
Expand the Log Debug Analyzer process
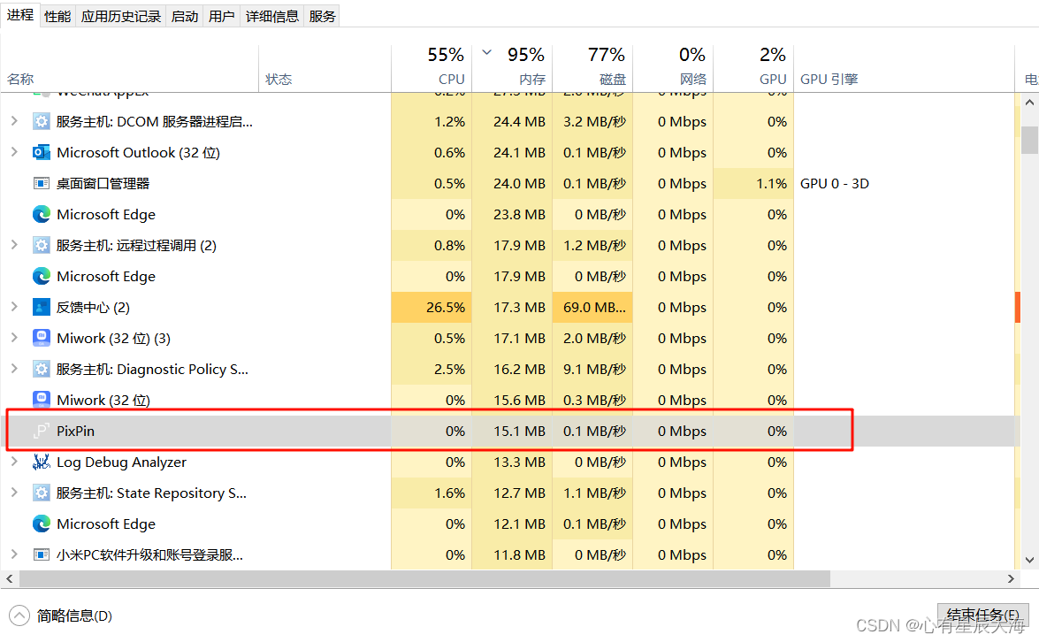[x=14, y=461]
